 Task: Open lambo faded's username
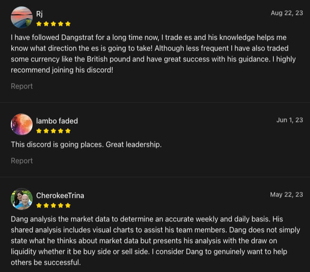click(x=57, y=121)
